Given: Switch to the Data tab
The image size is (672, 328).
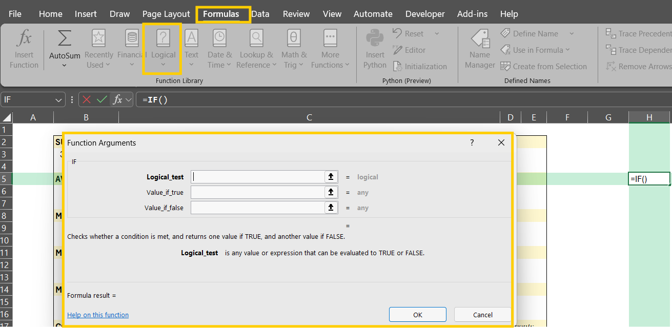Looking at the screenshot, I should [x=260, y=14].
